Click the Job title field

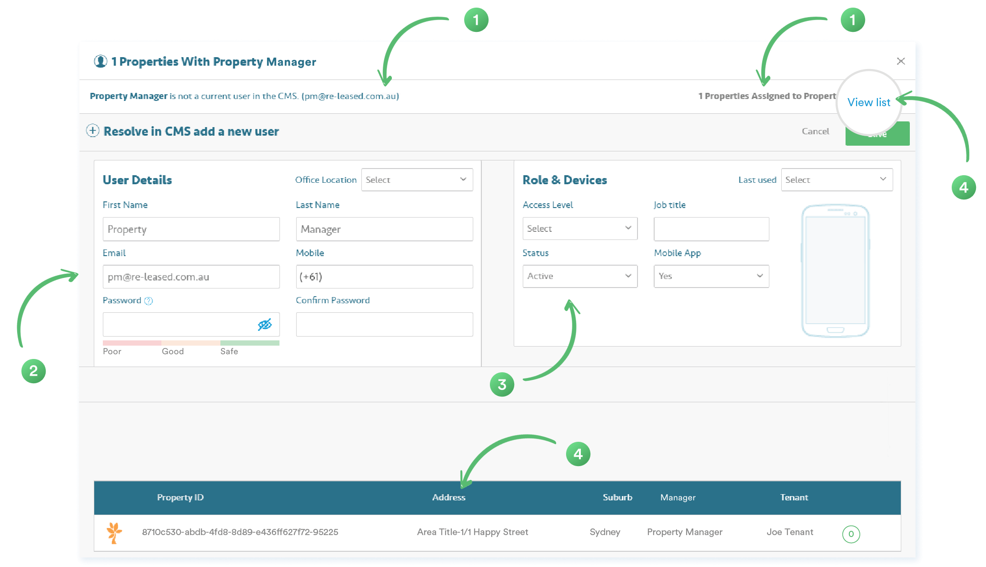[x=711, y=229]
